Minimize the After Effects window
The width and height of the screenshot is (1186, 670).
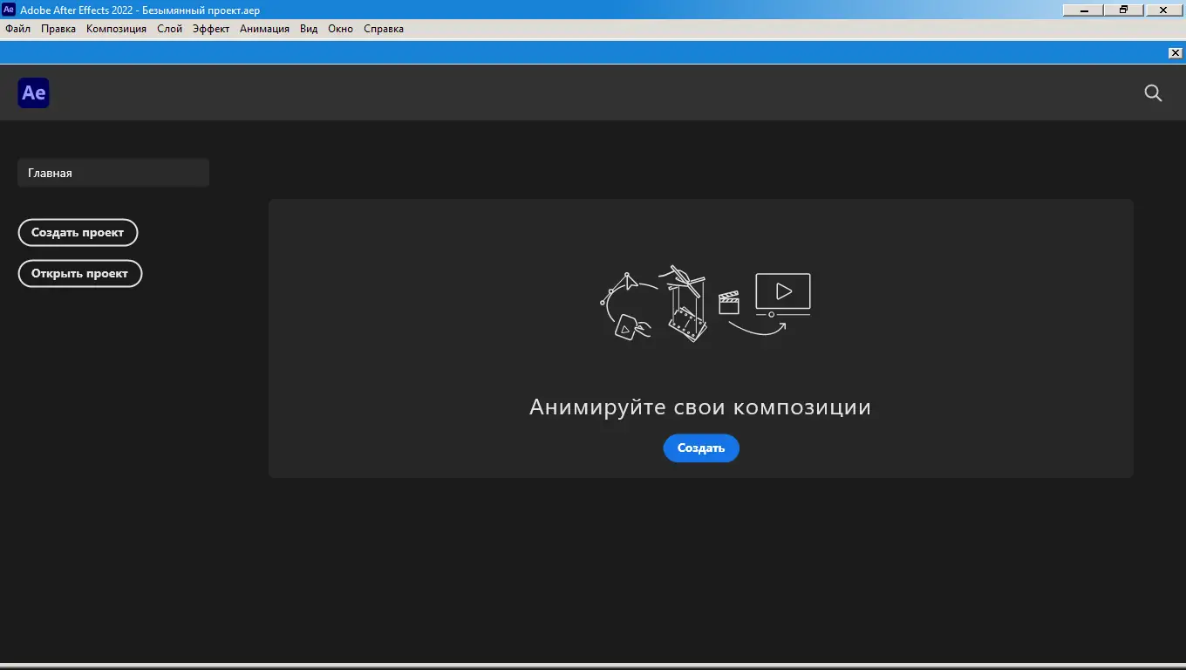pyautogui.click(x=1082, y=10)
